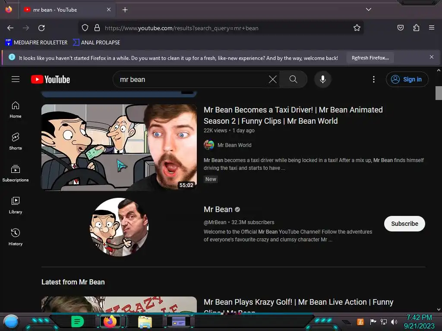Open the taskbar clock showing 7:42 PM
This screenshot has width=442, height=331.
click(419, 322)
